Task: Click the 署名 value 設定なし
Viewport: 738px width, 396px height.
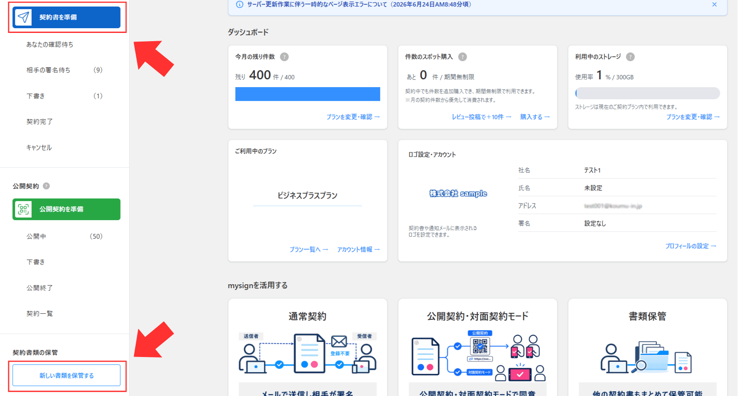Action: 595,224
